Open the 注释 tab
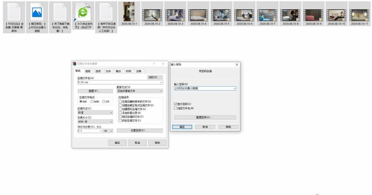372x195 pixels. pyautogui.click(x=139, y=71)
